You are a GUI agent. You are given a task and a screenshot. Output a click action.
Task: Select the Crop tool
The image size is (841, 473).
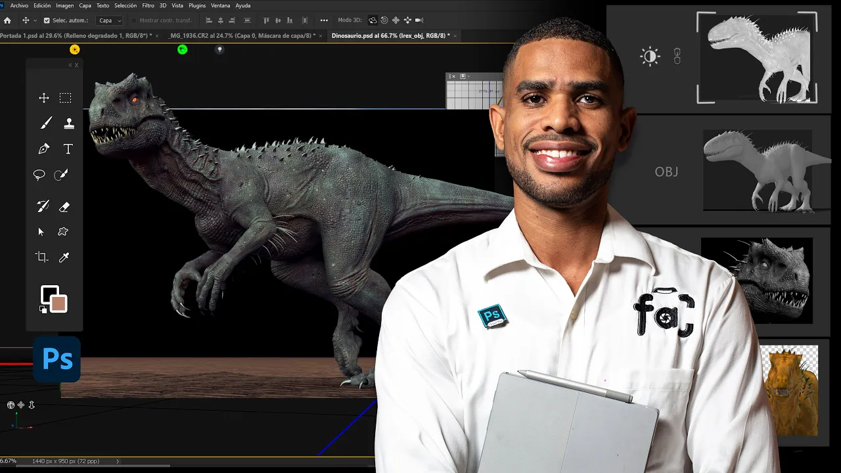[x=42, y=258]
